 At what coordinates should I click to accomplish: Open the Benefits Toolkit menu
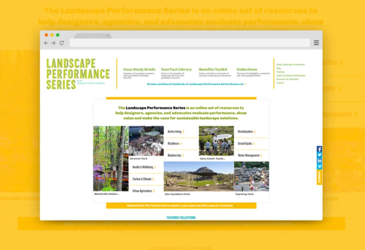(213, 69)
